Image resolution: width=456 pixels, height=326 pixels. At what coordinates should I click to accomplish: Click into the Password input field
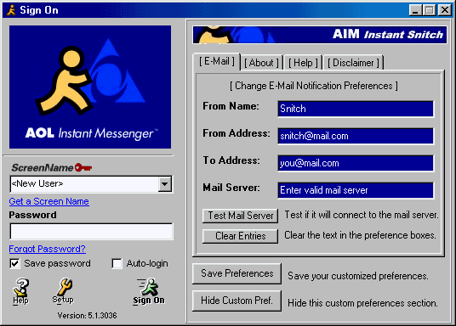click(x=91, y=232)
